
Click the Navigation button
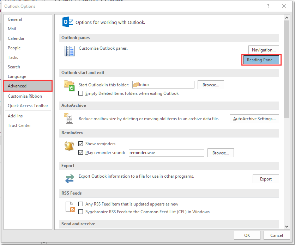tap(264, 50)
